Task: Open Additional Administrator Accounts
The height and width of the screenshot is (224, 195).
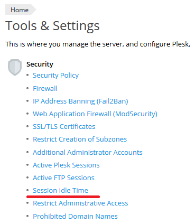Action: point(88,152)
